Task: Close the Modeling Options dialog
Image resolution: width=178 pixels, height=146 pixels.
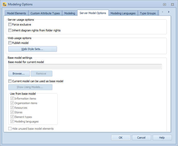Action: pos(172,4)
